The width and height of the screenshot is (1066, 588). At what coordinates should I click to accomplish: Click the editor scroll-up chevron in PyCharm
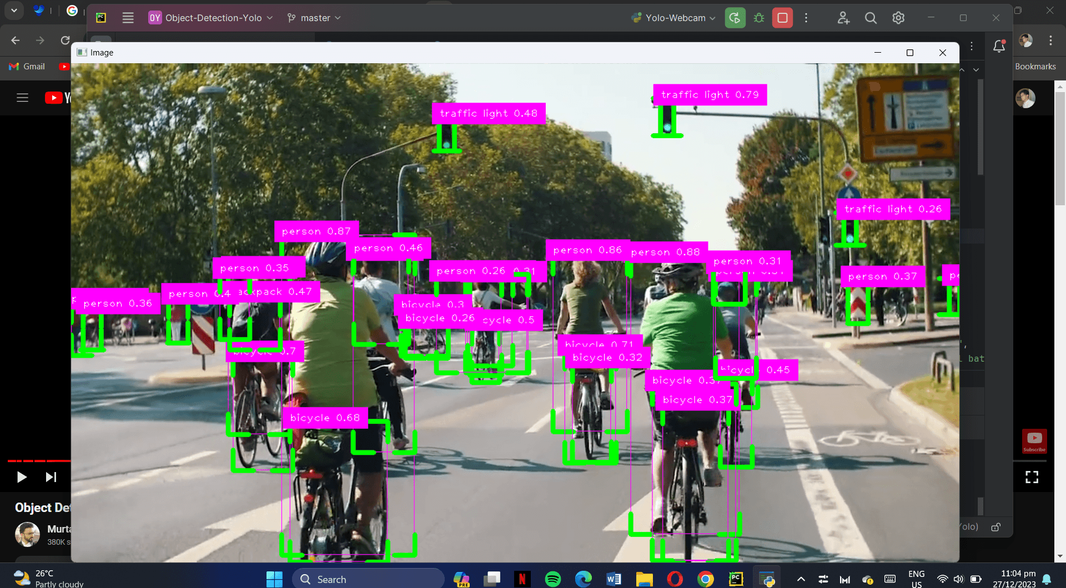tap(962, 70)
